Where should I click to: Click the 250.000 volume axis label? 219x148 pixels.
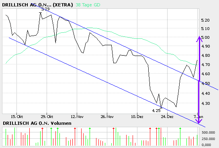pyautogui.click(x=208, y=139)
